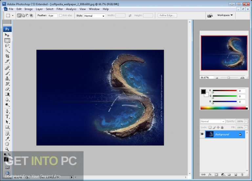Select the Clone Stamp tool
This screenshot has width=252, height=181.
tap(7, 79)
